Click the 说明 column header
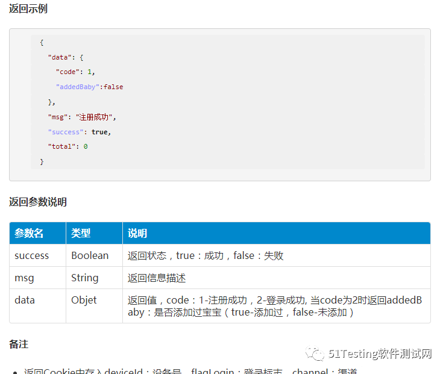The image size is (446, 374). (x=277, y=233)
